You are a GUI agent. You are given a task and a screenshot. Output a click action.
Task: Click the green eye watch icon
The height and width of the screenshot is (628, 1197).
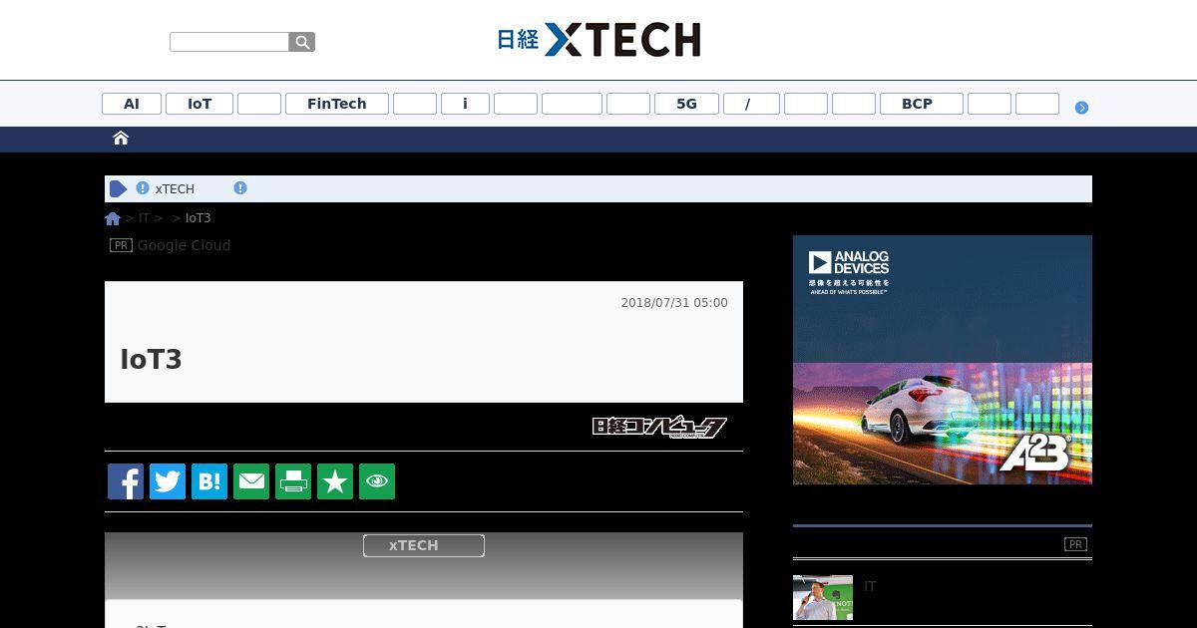(x=377, y=481)
